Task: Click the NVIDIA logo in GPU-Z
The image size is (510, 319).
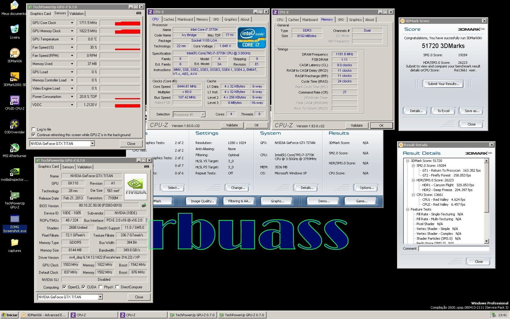Action: click(x=136, y=186)
